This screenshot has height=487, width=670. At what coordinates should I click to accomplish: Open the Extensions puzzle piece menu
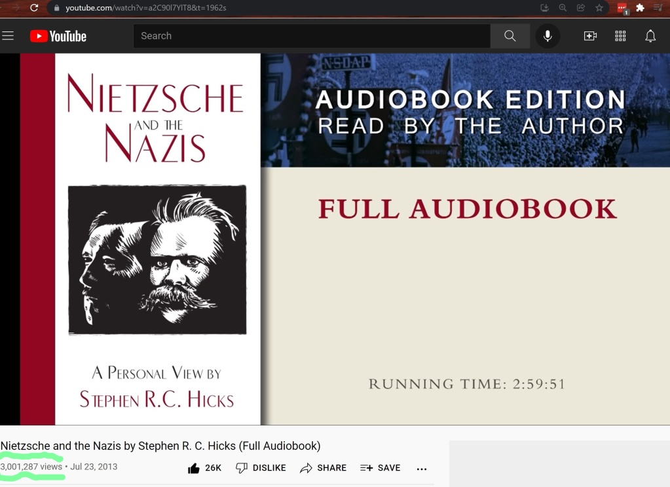tap(640, 8)
